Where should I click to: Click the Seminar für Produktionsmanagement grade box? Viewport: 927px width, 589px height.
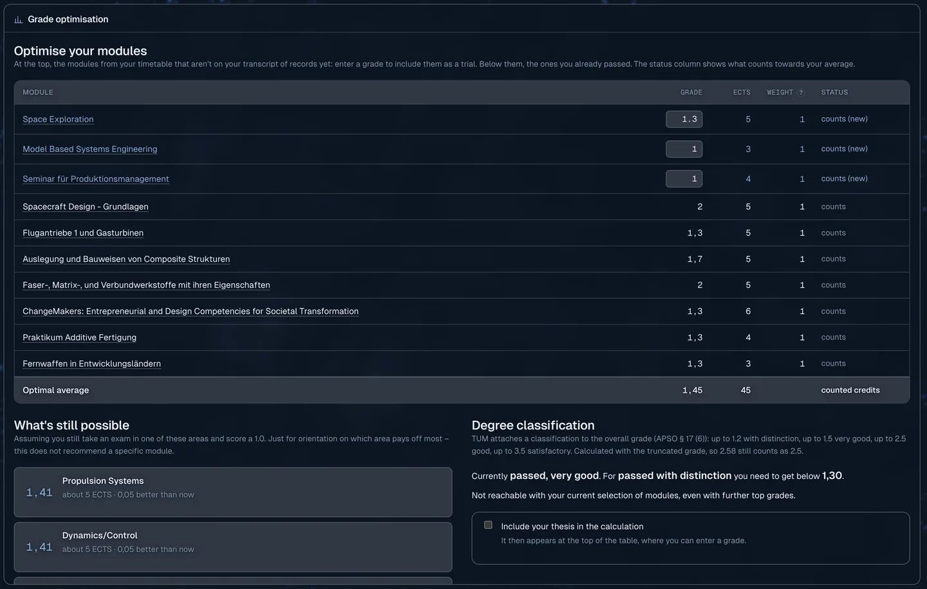coord(684,179)
